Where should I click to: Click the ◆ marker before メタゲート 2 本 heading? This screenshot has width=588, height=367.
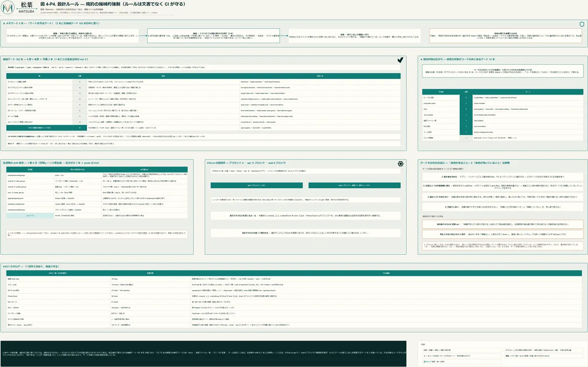coord(4,24)
